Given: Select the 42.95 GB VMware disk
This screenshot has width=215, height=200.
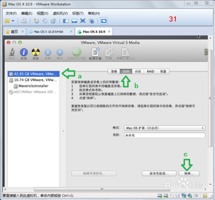Looking at the screenshot, I should click(x=34, y=74).
